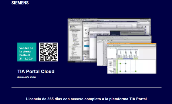
Task: Click the teal offer validity box
Action: 27,52
